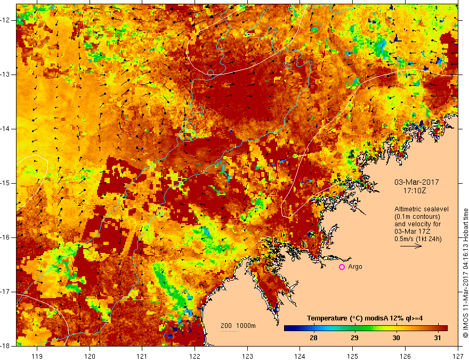The width and height of the screenshot is (469, 362).
Task: Click the Temperature (°C) modisA colorbar title
Action: tap(365, 318)
